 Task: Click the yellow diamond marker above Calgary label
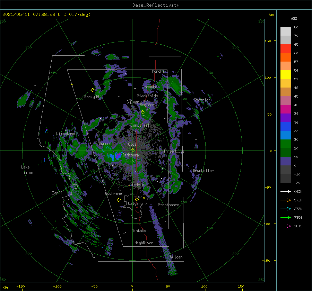(x=137, y=199)
